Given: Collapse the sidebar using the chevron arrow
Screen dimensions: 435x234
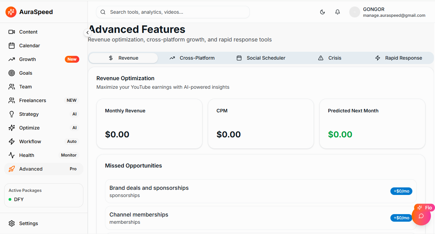Looking at the screenshot, I should pos(88,32).
